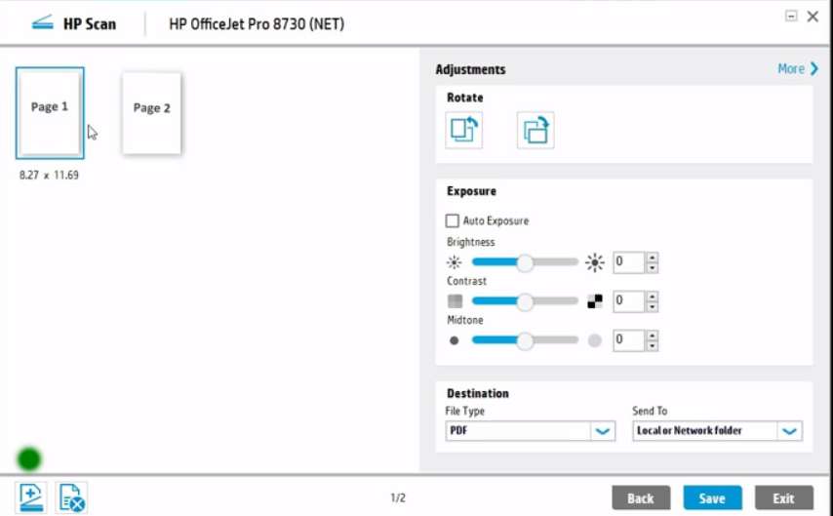The height and width of the screenshot is (516, 833).
Task: Rotate the page right
Action: coord(535,130)
